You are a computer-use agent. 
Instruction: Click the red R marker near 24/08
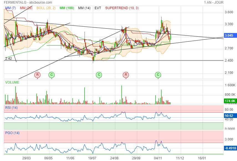126,75
